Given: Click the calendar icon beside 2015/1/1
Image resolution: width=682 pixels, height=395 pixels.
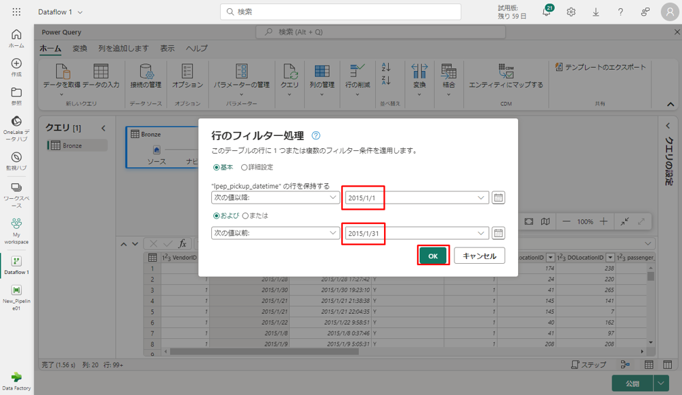Looking at the screenshot, I should point(498,197).
